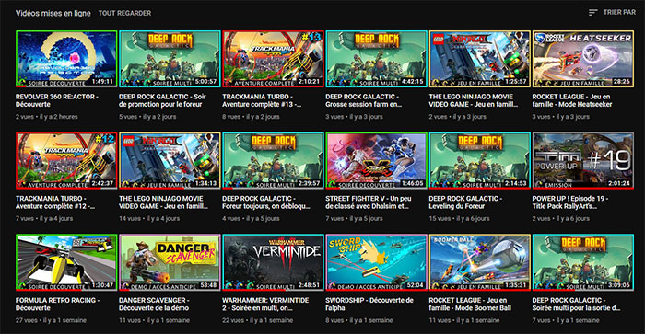Open the Street Fighter V video thumbnail
The width and height of the screenshot is (645, 334).
click(376, 161)
